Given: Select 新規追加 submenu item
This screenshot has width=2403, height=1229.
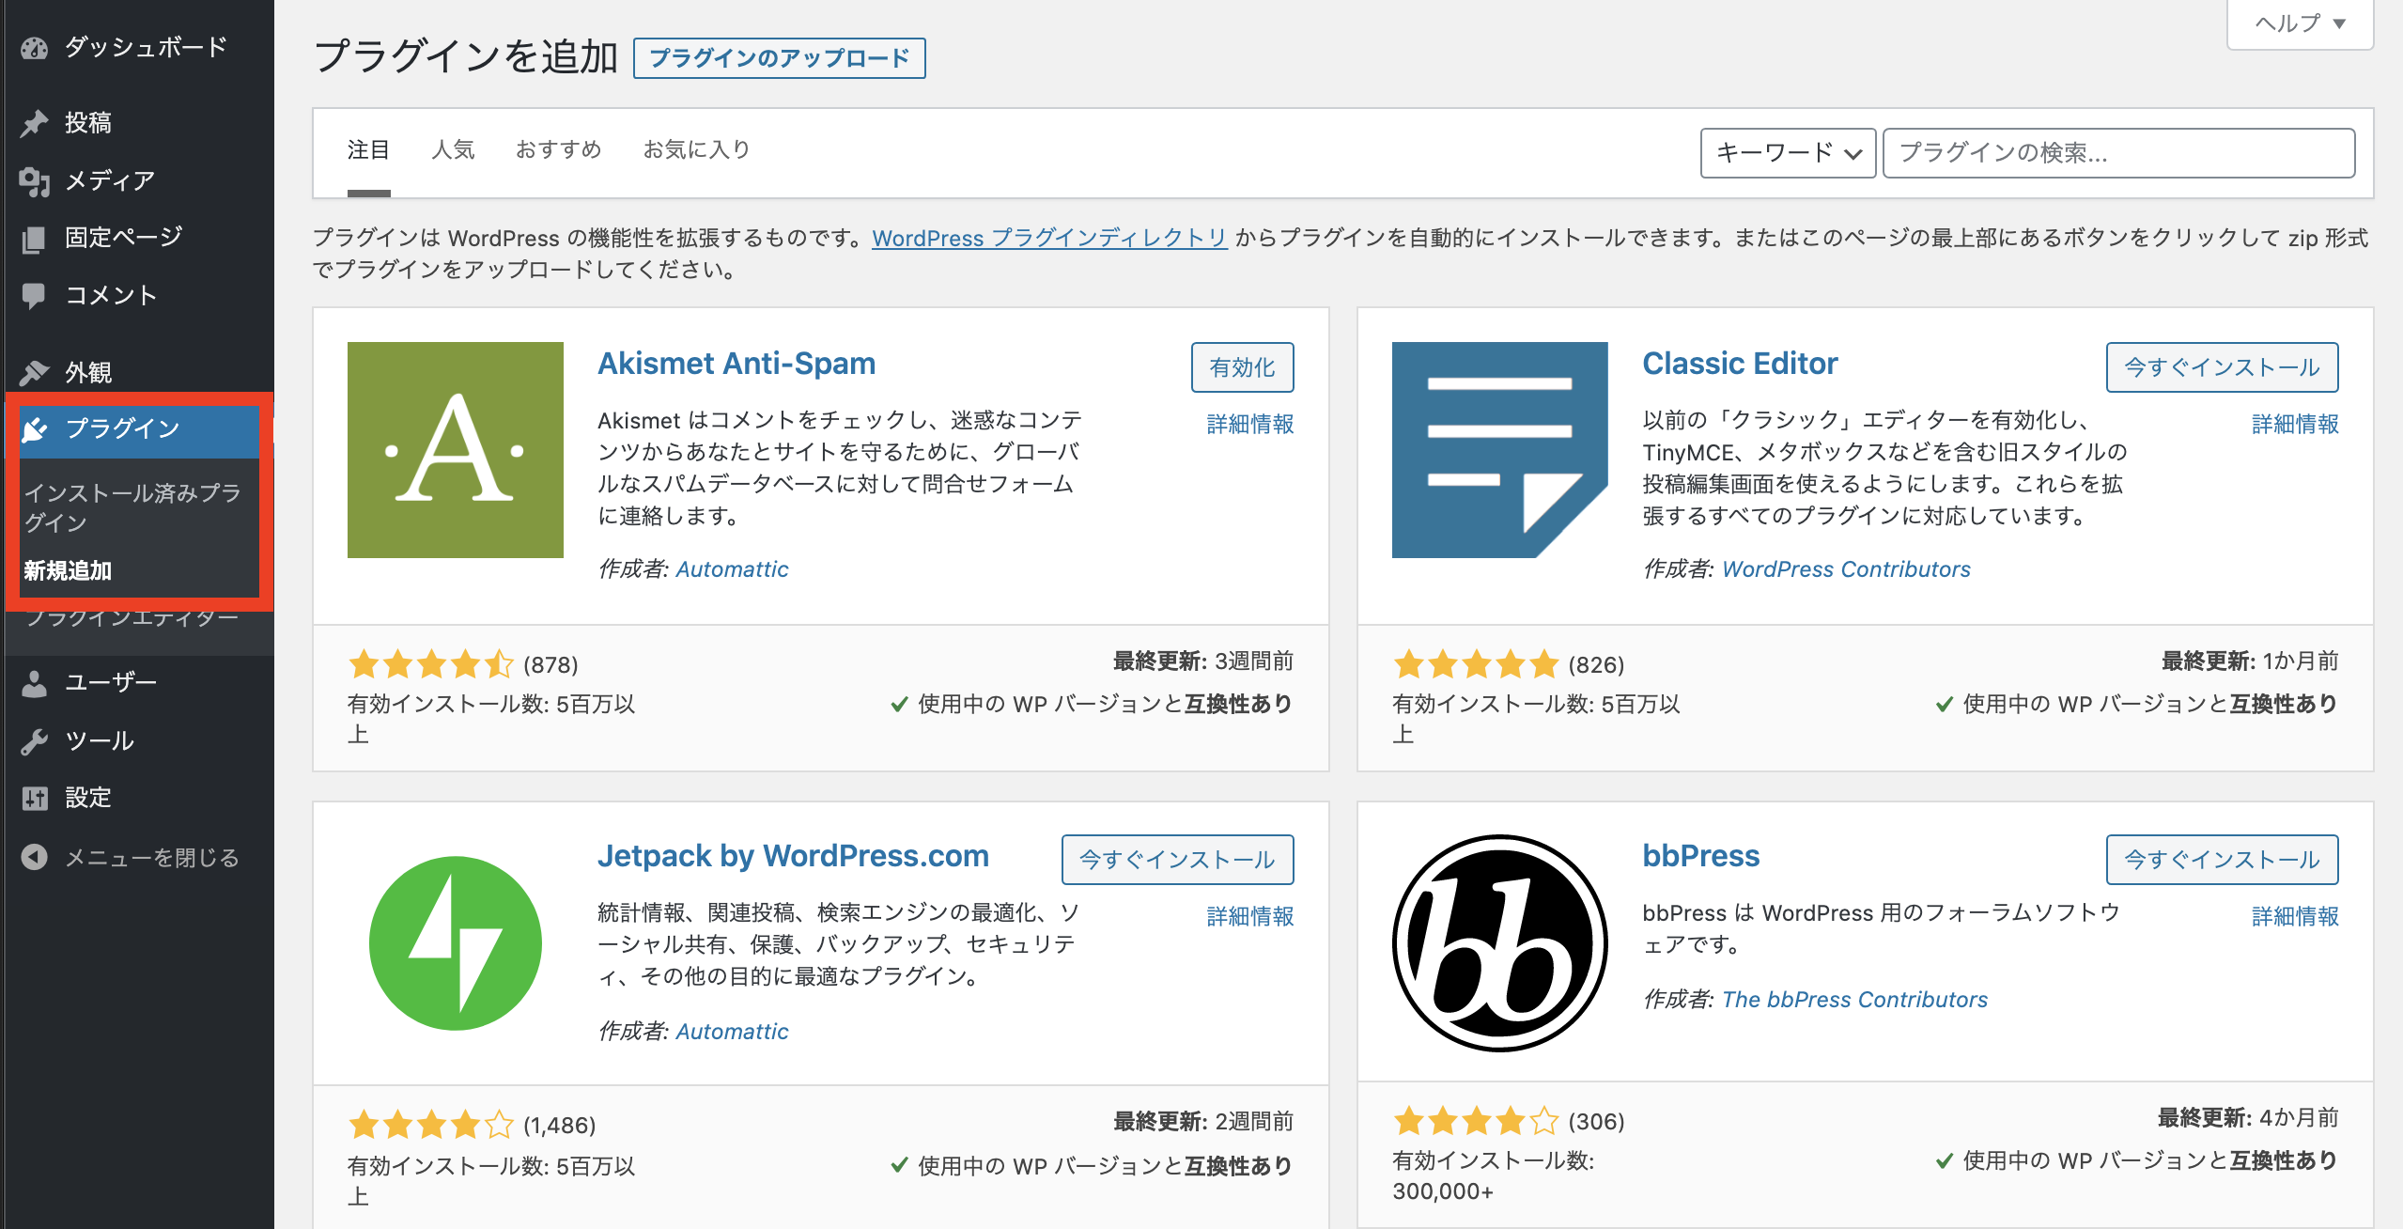Looking at the screenshot, I should coord(68,571).
